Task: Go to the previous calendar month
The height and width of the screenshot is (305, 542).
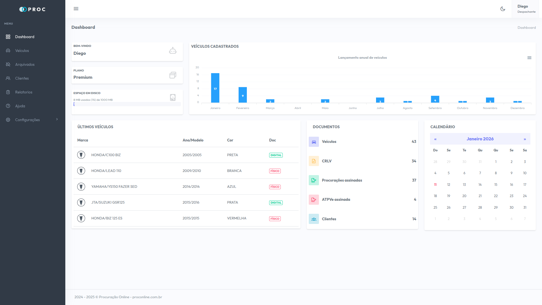Action: click(x=435, y=139)
